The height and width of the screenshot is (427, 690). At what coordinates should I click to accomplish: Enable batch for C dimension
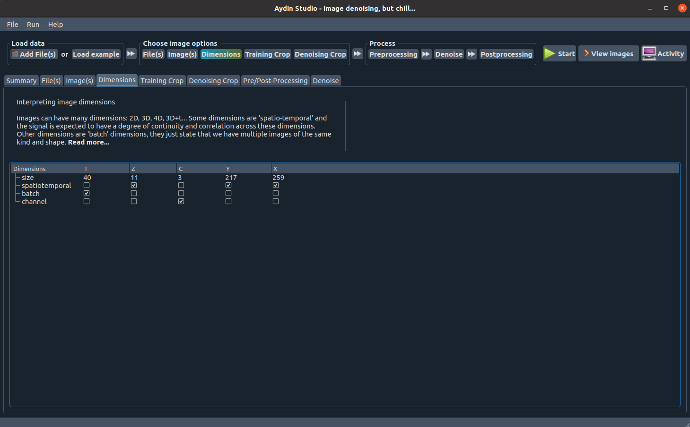[181, 193]
